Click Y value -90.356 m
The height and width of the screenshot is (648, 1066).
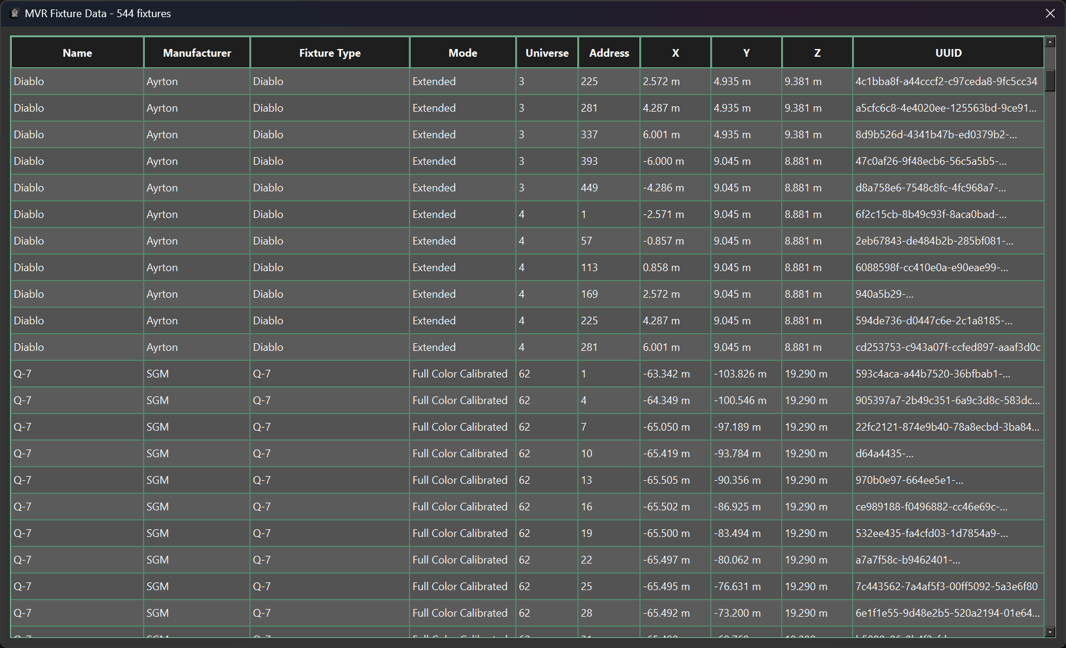click(746, 480)
